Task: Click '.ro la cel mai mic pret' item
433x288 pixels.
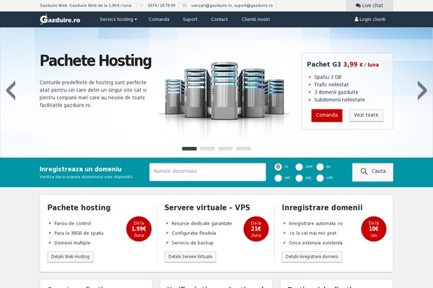Action: pos(312,233)
